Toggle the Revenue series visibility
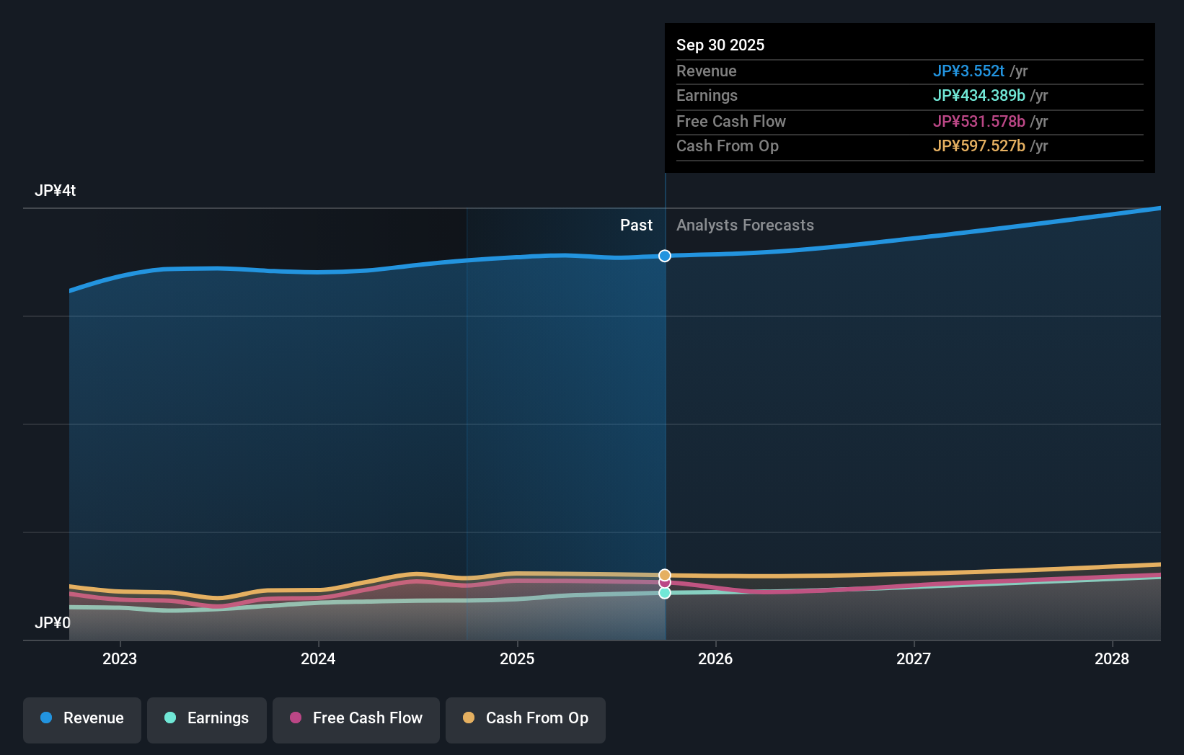Image resolution: width=1184 pixels, height=755 pixels. click(81, 718)
